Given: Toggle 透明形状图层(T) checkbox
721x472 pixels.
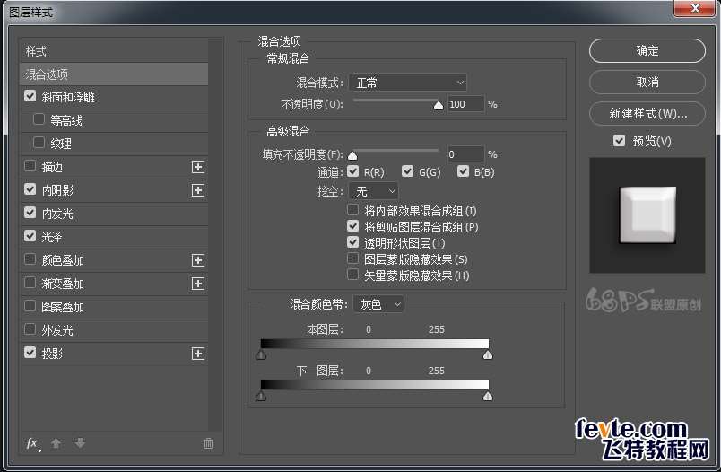Looking at the screenshot, I should pos(352,243).
